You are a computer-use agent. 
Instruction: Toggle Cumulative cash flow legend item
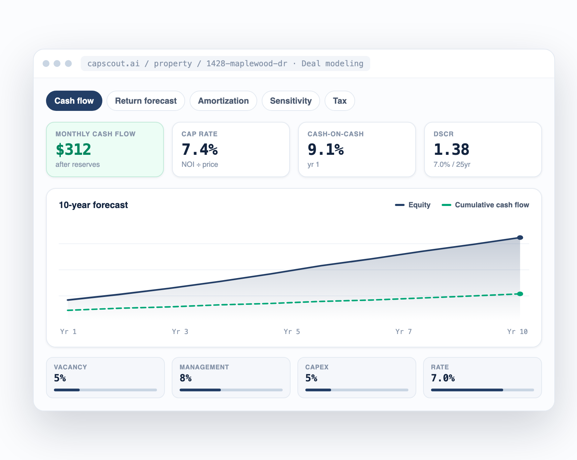click(x=485, y=205)
